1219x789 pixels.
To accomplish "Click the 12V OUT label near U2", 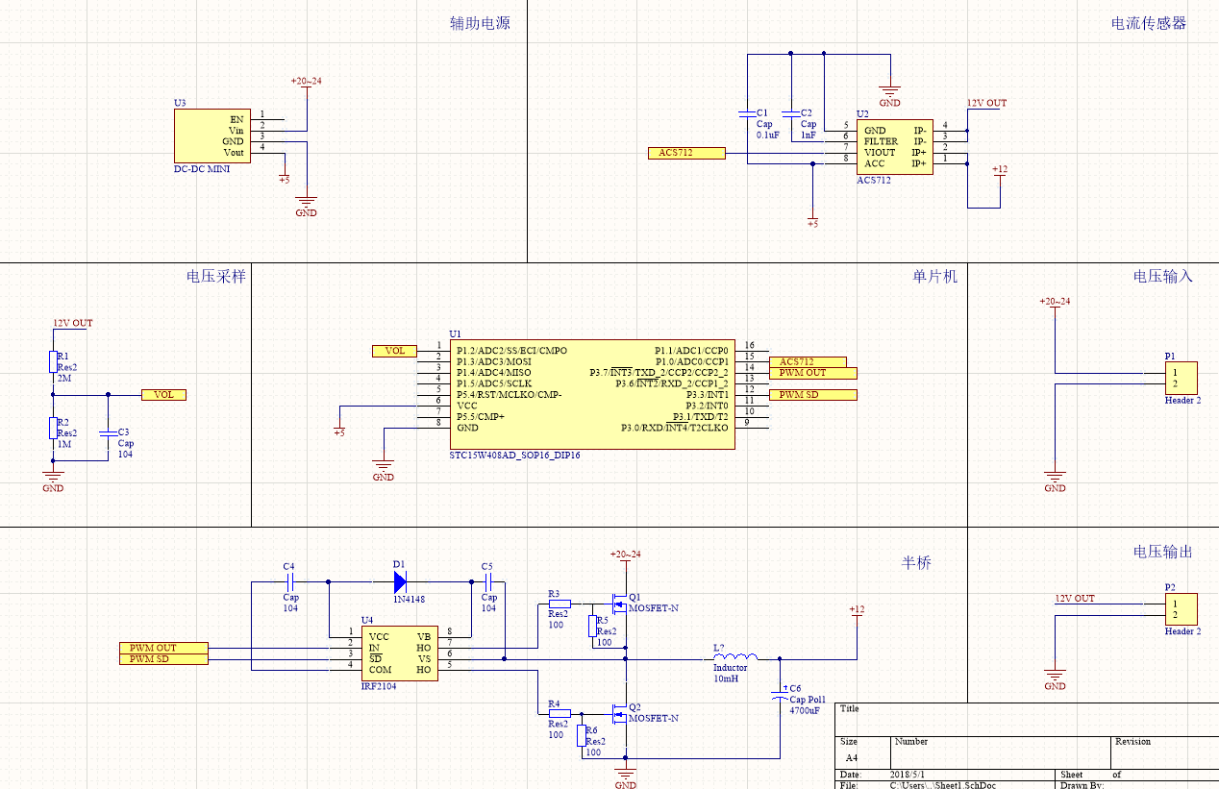I will (x=986, y=103).
